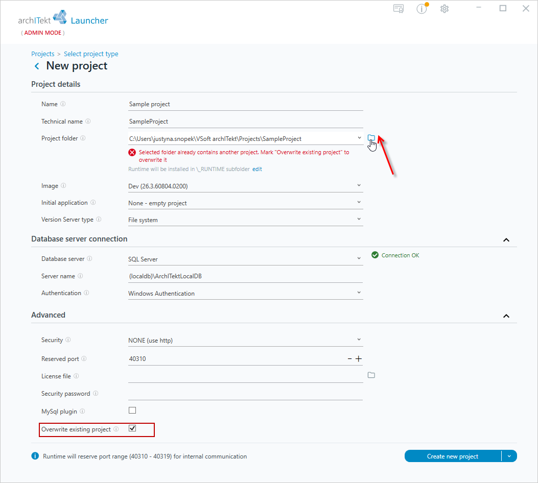
Task: Open the Image version dropdown
Action: tap(245, 186)
